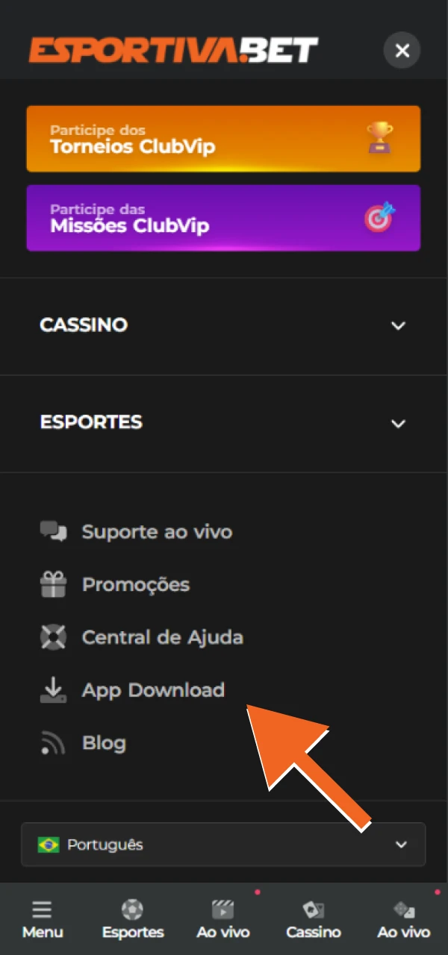This screenshot has width=448, height=955.
Task: Open the Ao vivo dice icon
Action: pyautogui.click(x=403, y=909)
